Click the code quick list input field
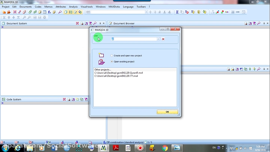Screen dimensions: 270x152 118,12
